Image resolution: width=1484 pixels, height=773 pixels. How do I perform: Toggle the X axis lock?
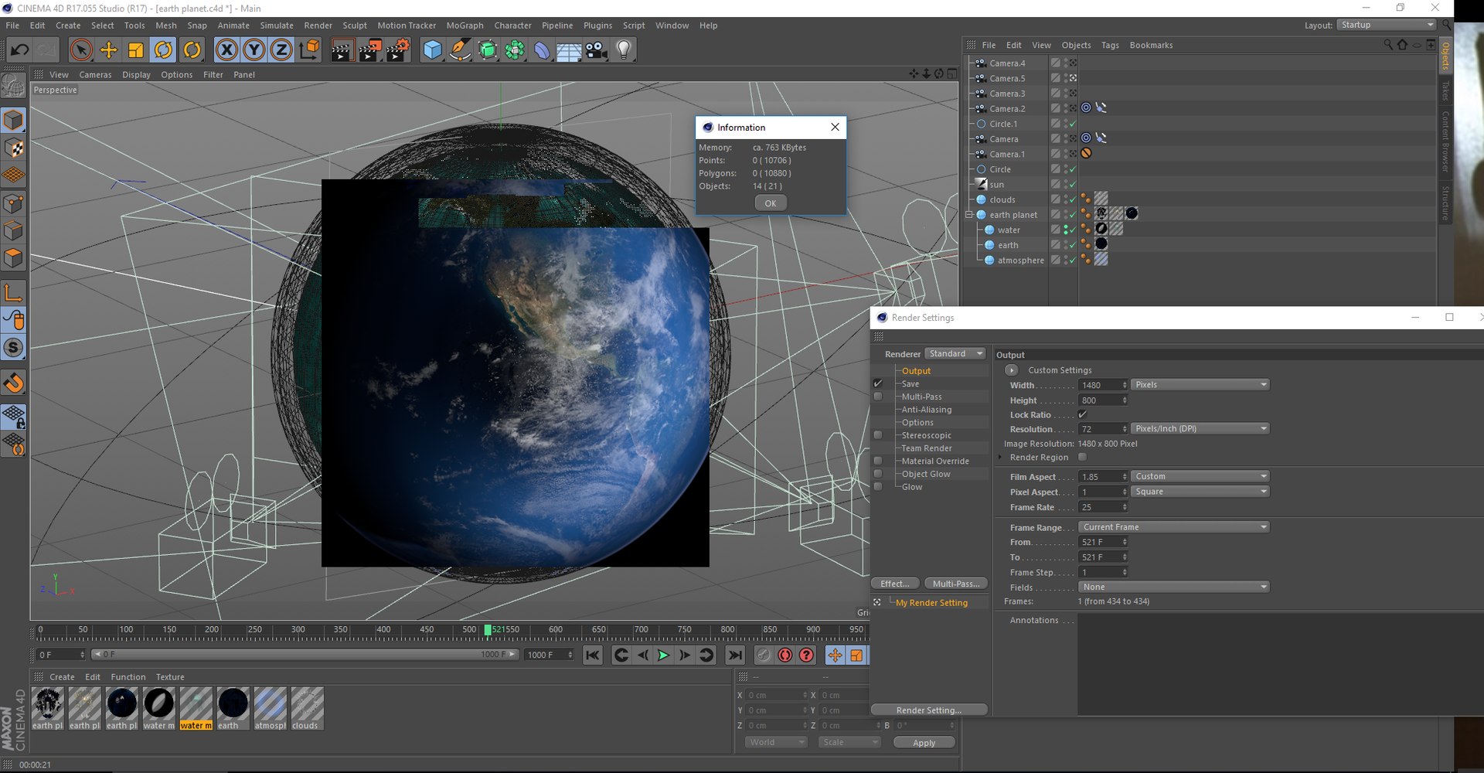[x=226, y=50]
